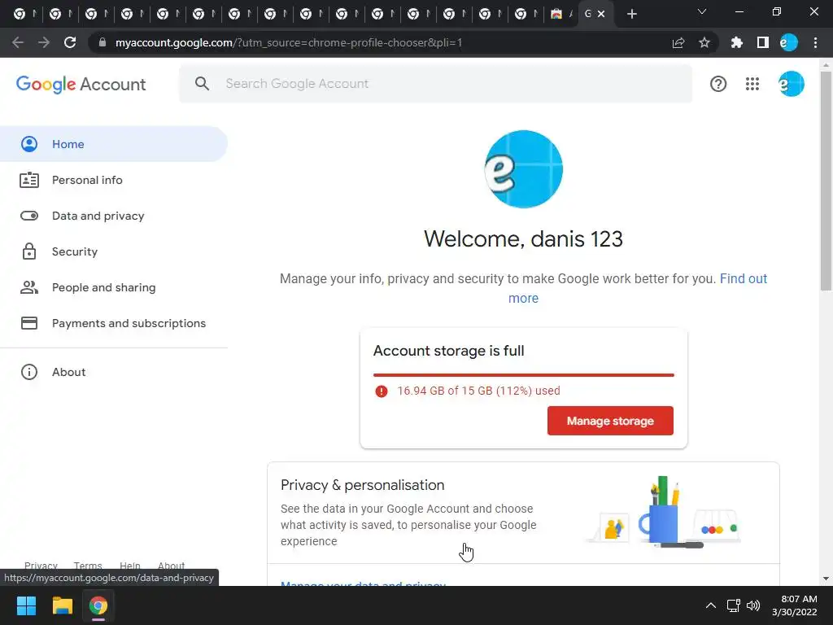Select the Home sidebar item

point(114,144)
